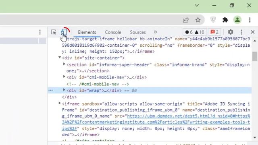The height and width of the screenshot is (145, 258).
Task: Click the shield extension icon
Action: (x=213, y=20)
